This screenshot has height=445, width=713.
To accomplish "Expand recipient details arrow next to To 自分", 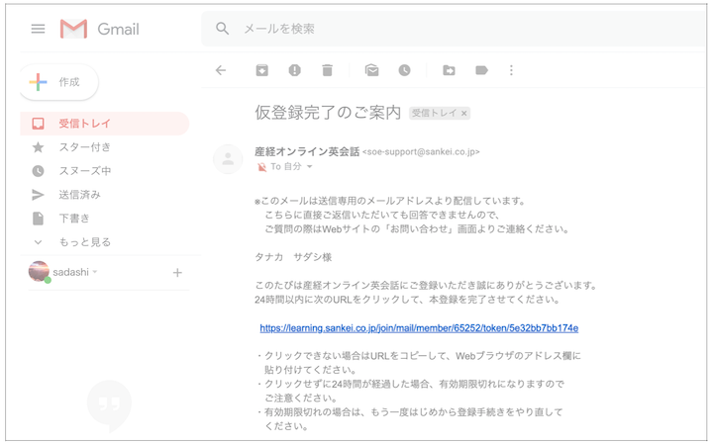I will point(310,167).
